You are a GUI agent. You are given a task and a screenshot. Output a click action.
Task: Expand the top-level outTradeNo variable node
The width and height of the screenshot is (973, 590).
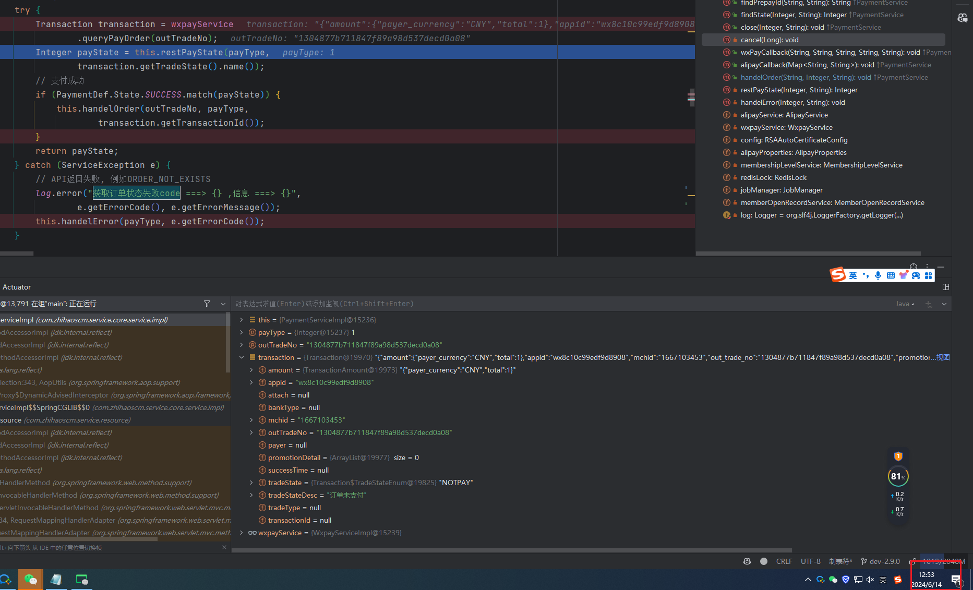(x=241, y=345)
